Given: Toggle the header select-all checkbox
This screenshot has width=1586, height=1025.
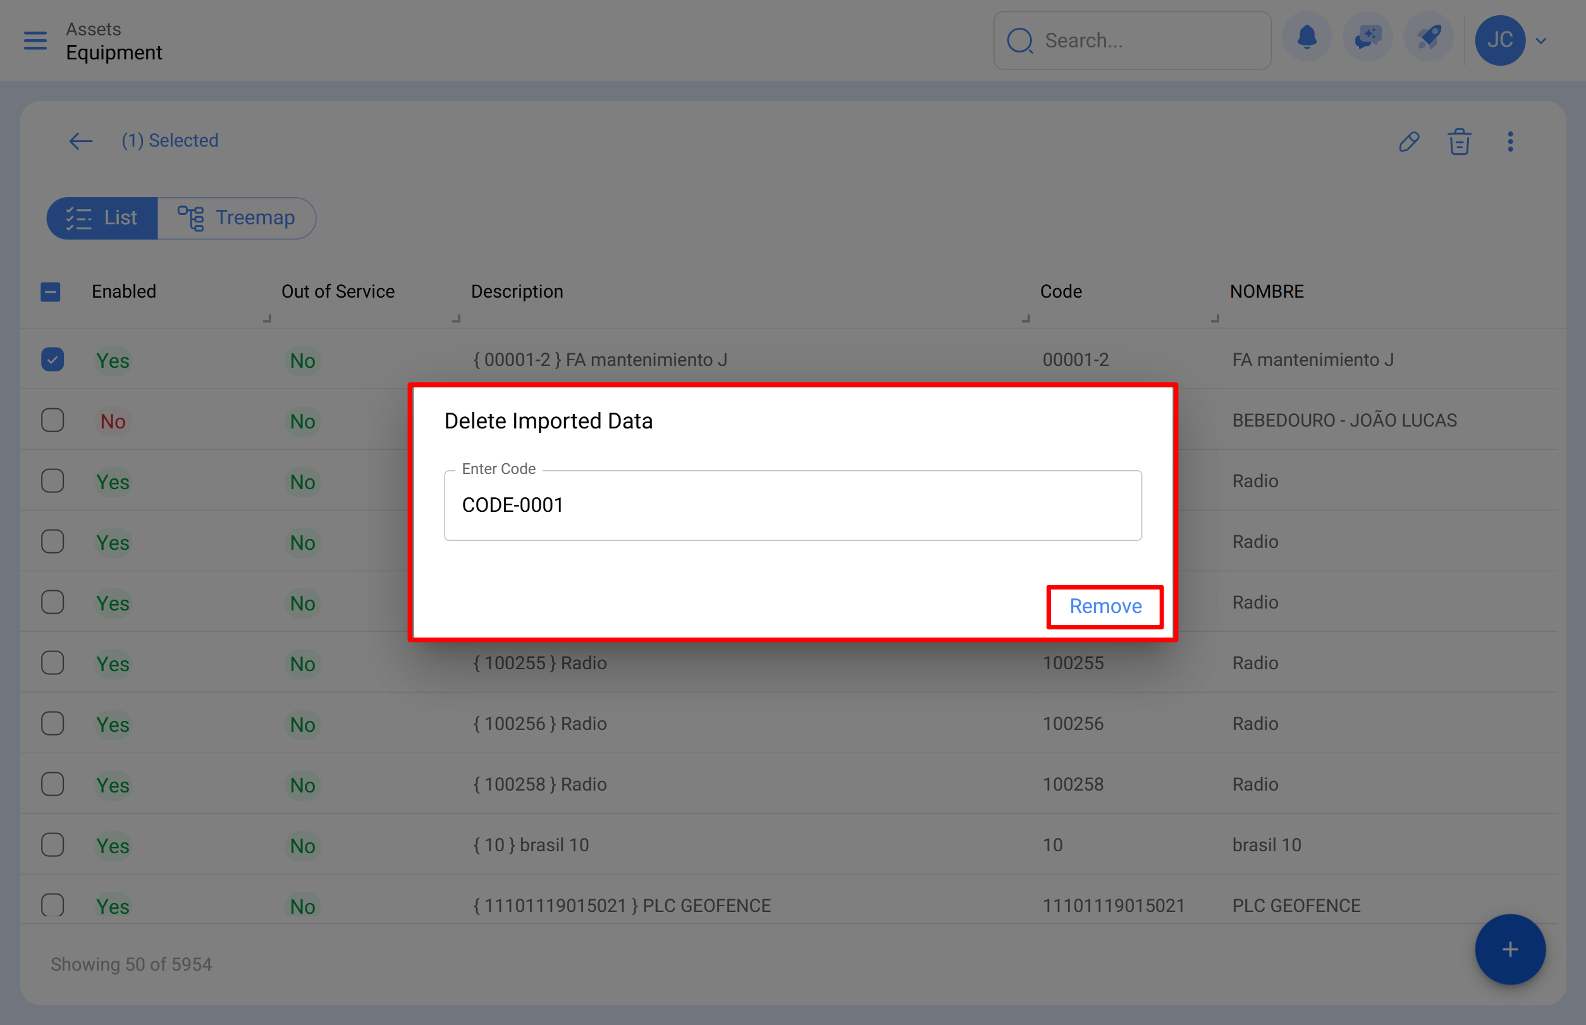Looking at the screenshot, I should coord(51,291).
